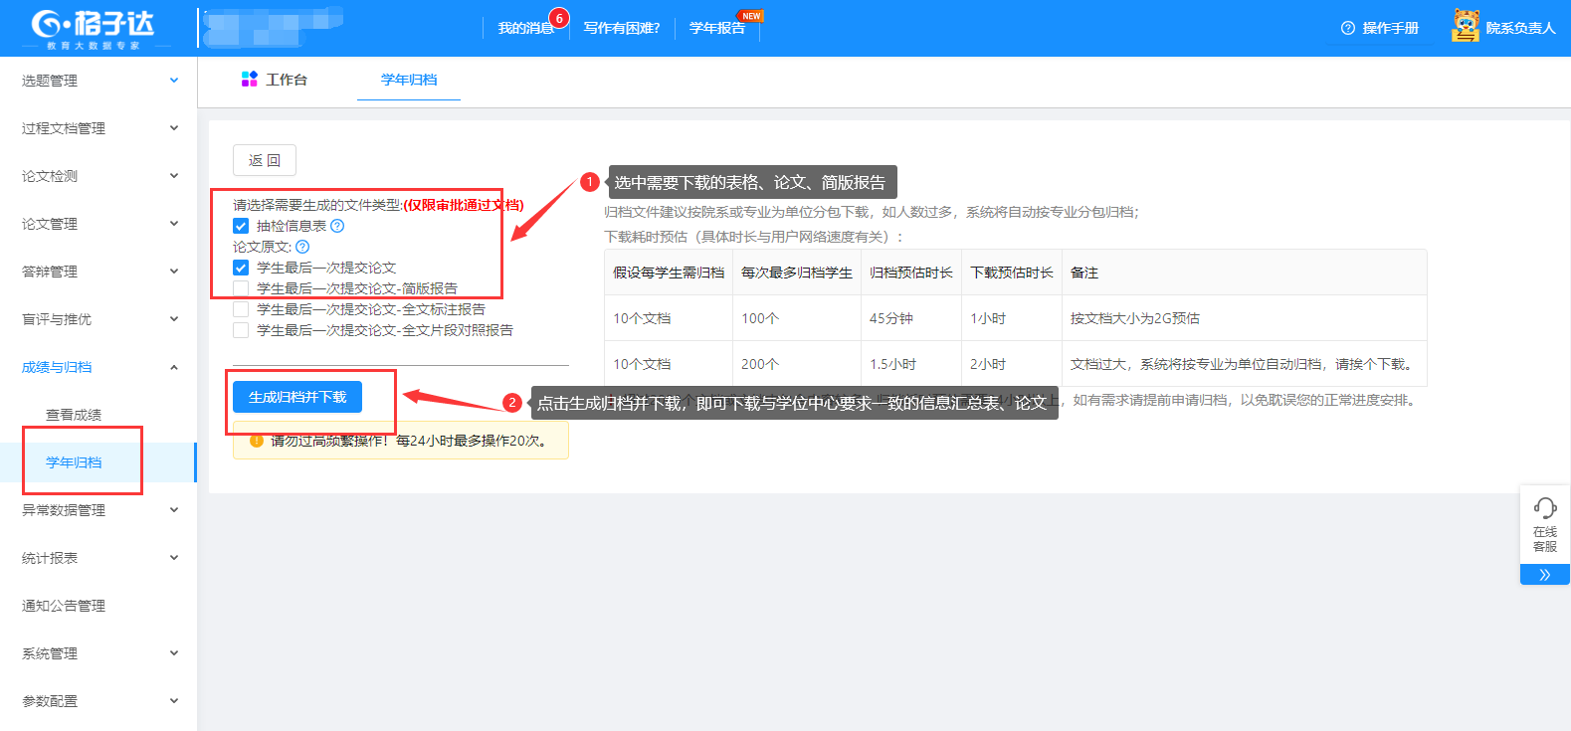Image resolution: width=1571 pixels, height=731 pixels.
Task: Click help icon beside 论文原文
Action: pyautogui.click(x=302, y=247)
